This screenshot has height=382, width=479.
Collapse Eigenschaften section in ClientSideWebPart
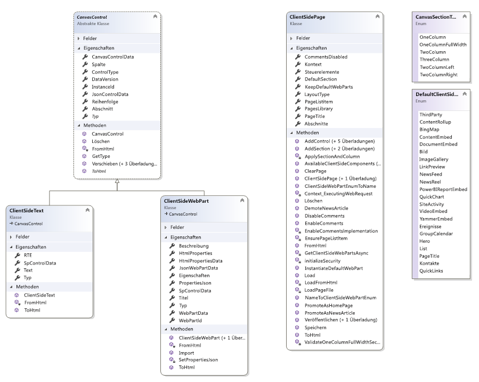click(x=166, y=236)
